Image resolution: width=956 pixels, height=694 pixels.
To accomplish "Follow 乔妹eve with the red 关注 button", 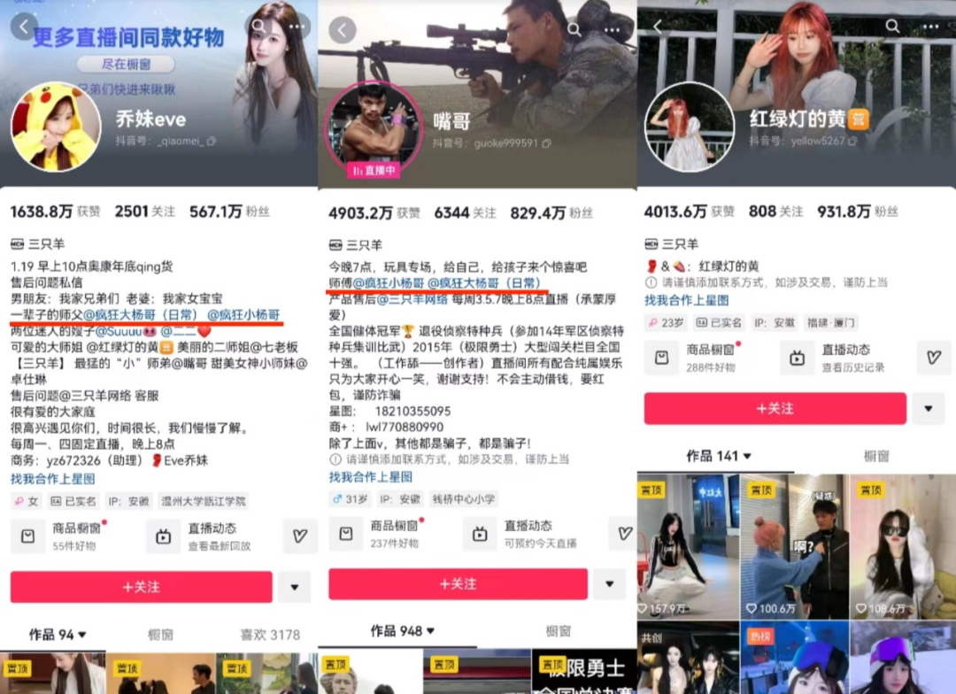I will click(x=141, y=587).
